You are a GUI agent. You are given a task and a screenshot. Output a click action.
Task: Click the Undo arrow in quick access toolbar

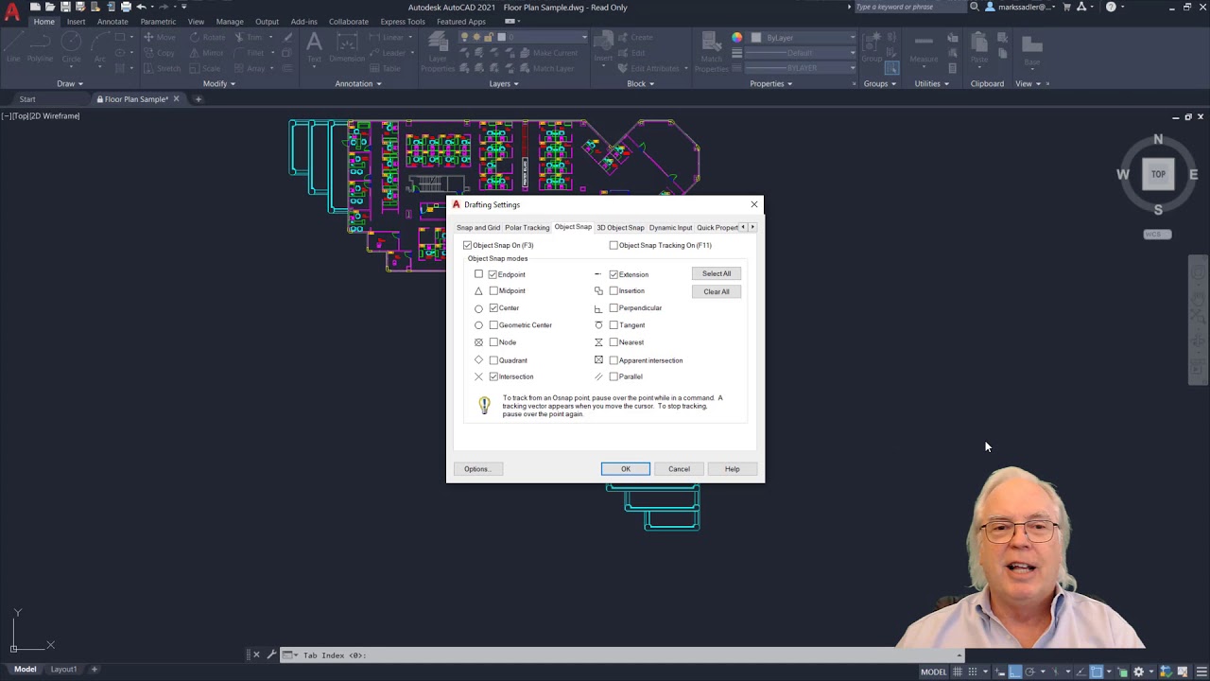click(x=142, y=7)
